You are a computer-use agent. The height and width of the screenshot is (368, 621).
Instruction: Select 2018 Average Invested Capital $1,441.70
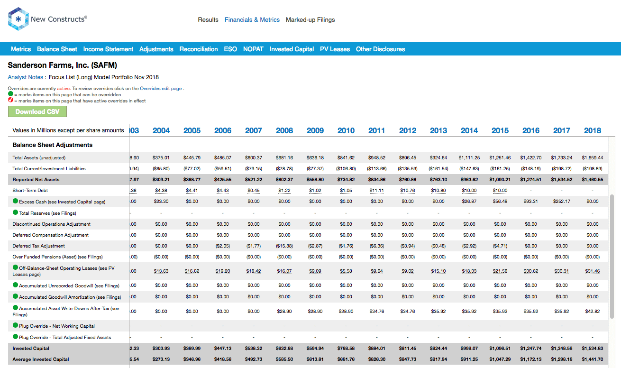click(x=593, y=359)
